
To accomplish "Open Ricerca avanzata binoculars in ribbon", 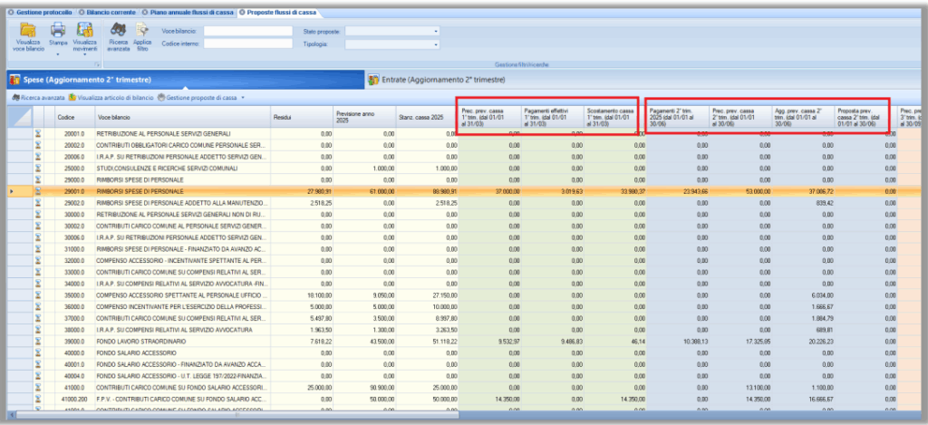I will click(119, 31).
